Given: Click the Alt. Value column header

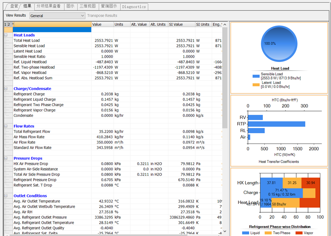Looking at the screenshot, I should [140, 24].
